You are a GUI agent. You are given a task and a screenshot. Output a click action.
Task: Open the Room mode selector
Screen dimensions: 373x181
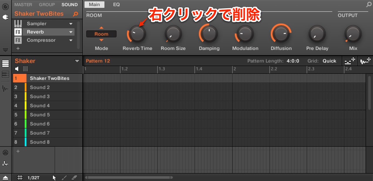coord(101,34)
